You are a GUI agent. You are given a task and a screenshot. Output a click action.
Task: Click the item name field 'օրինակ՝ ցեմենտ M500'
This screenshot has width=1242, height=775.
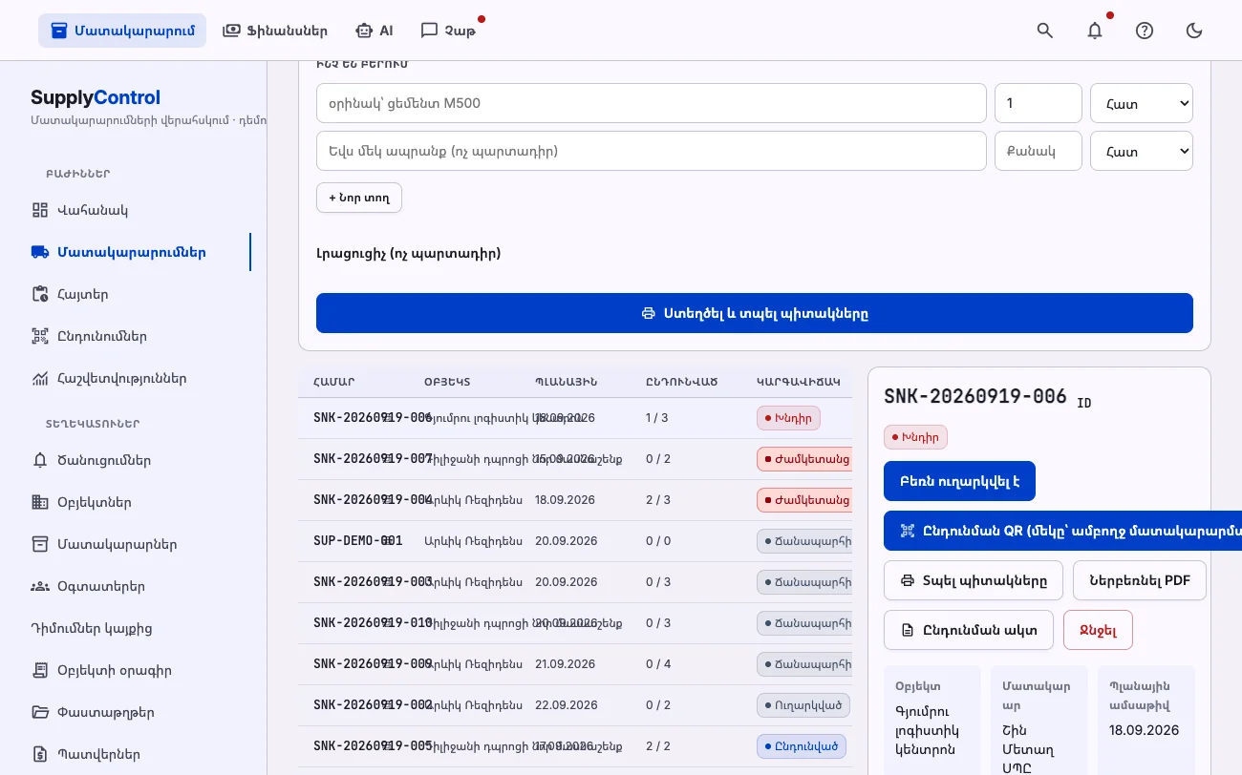pos(652,103)
